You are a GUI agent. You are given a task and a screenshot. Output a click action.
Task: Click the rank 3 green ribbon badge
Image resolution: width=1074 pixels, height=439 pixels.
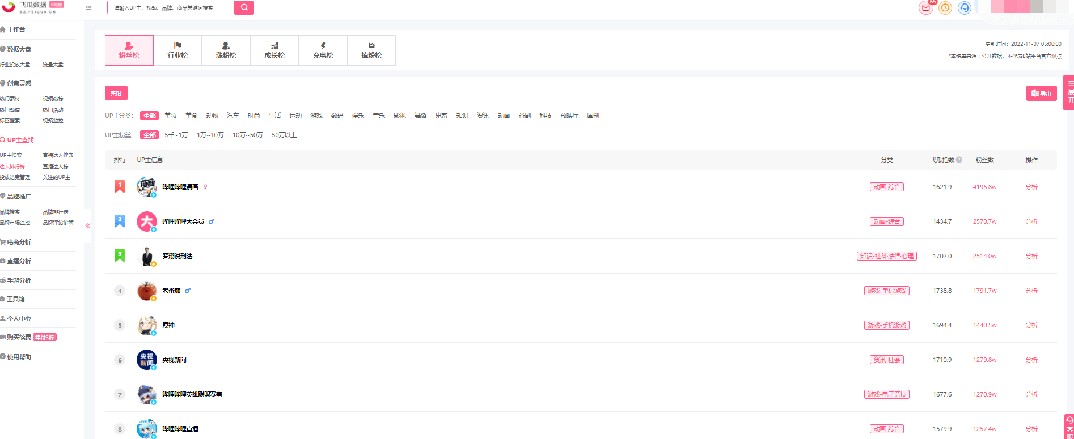120,255
